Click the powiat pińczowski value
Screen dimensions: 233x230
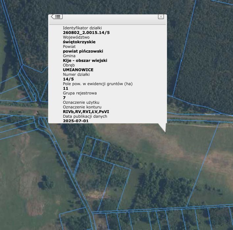click(83, 51)
